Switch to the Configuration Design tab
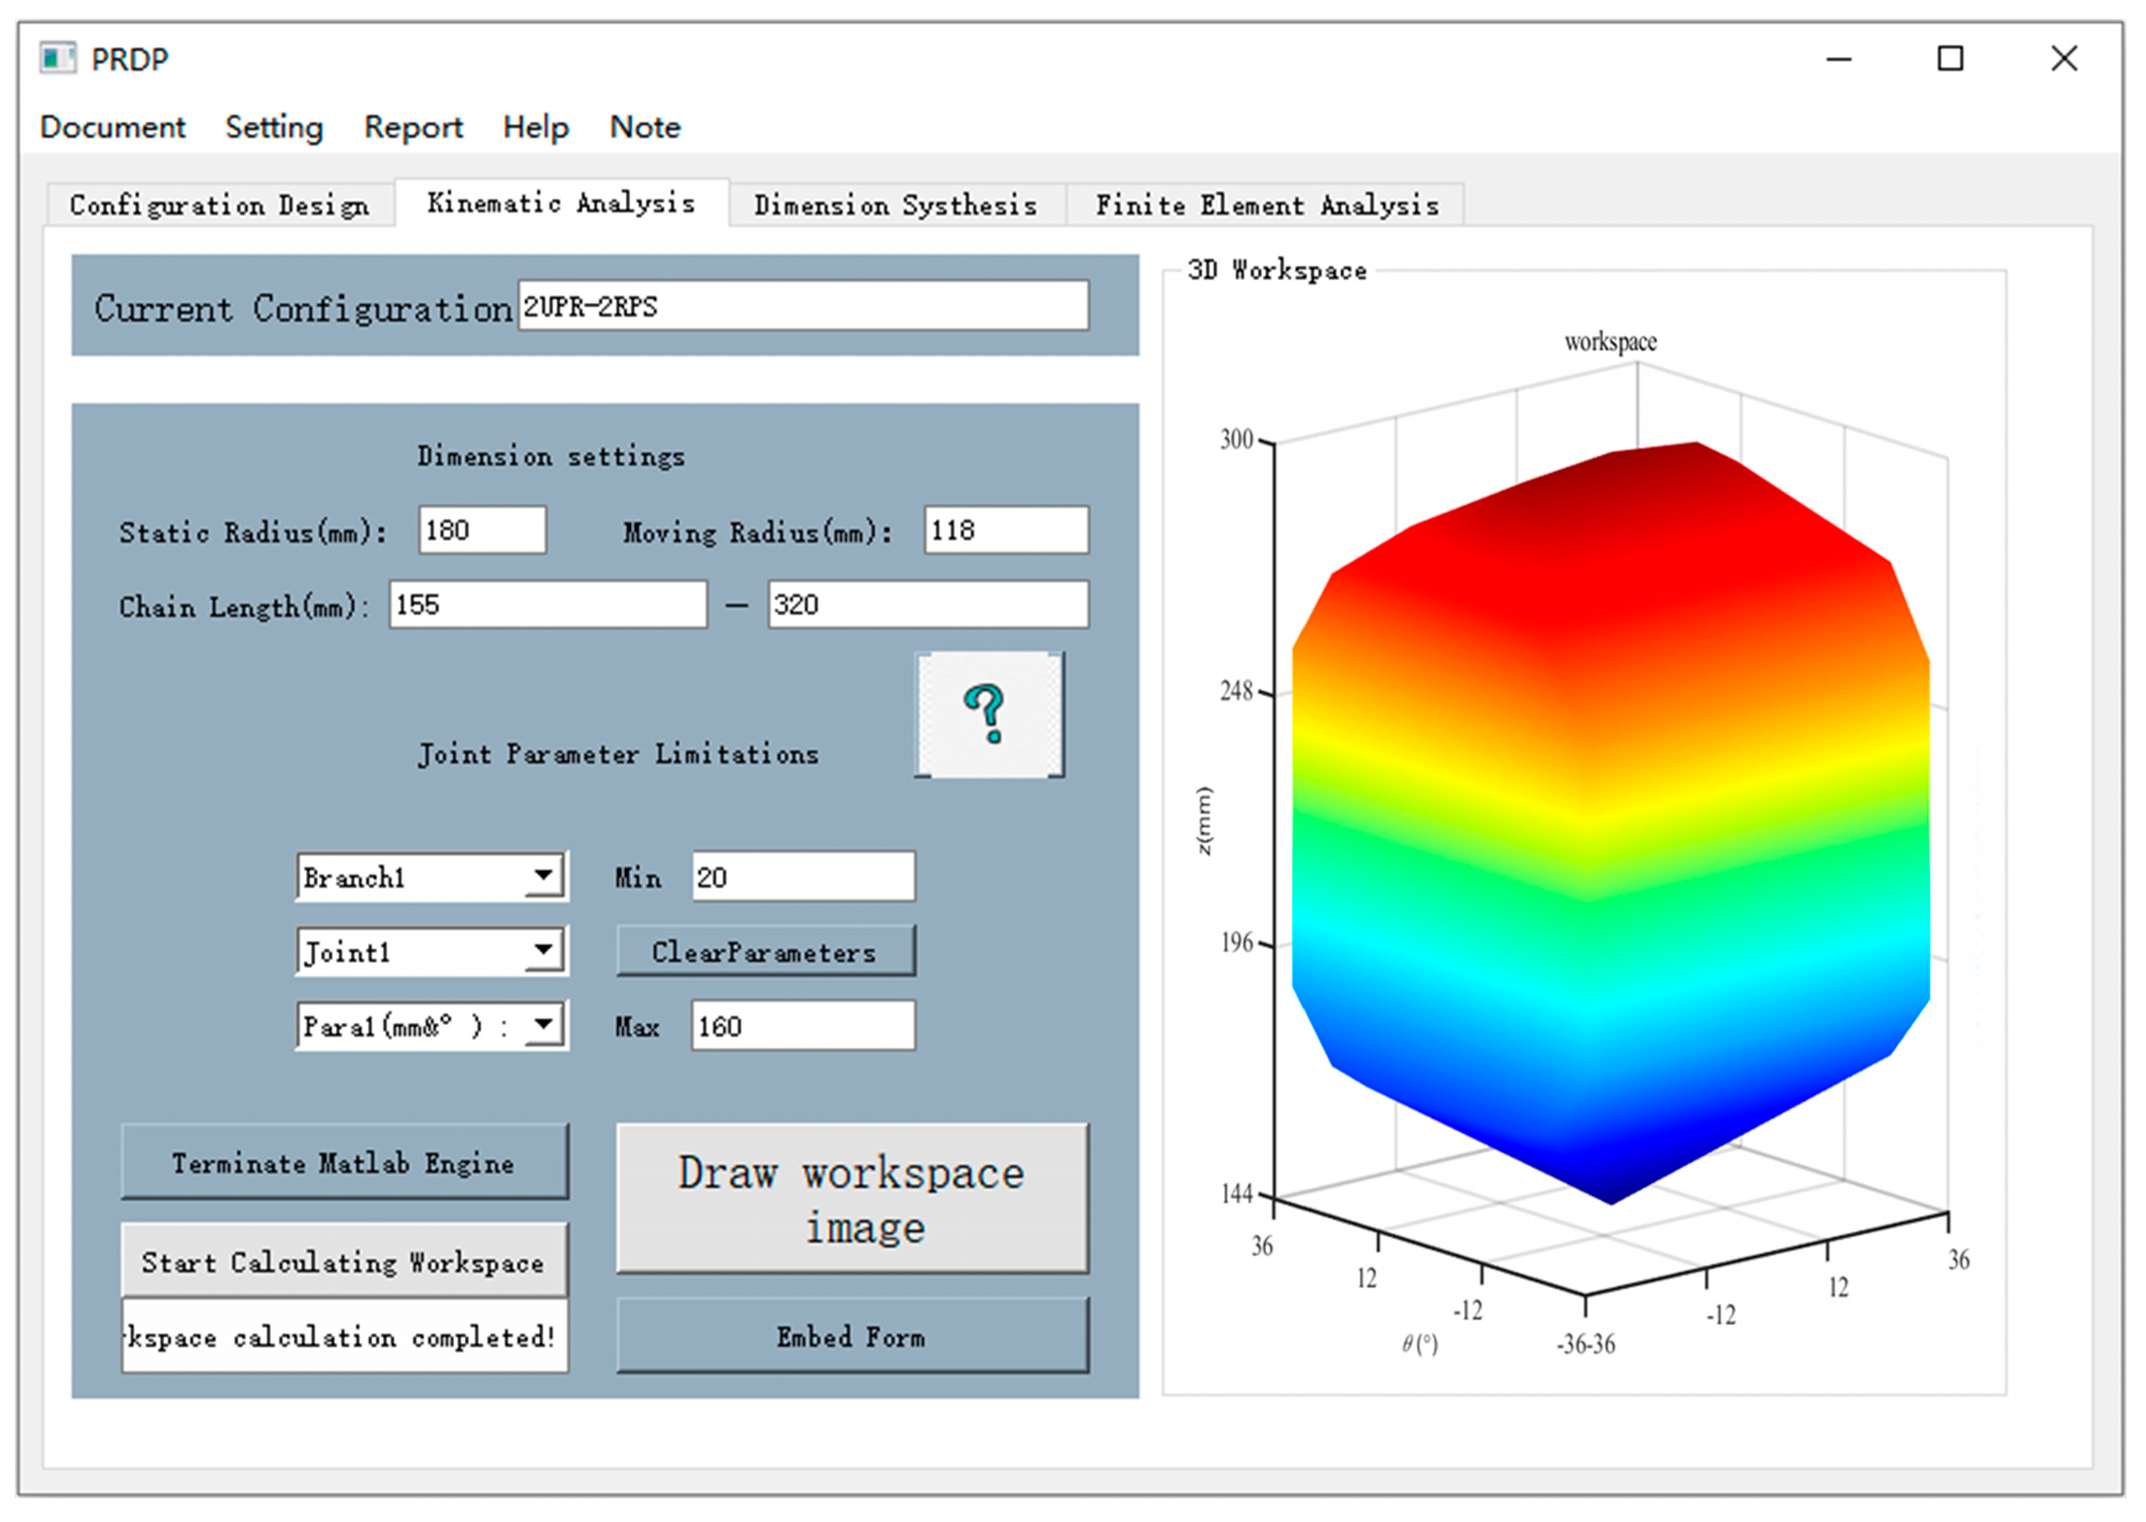This screenshot has height=1522, width=2146. tap(220, 204)
